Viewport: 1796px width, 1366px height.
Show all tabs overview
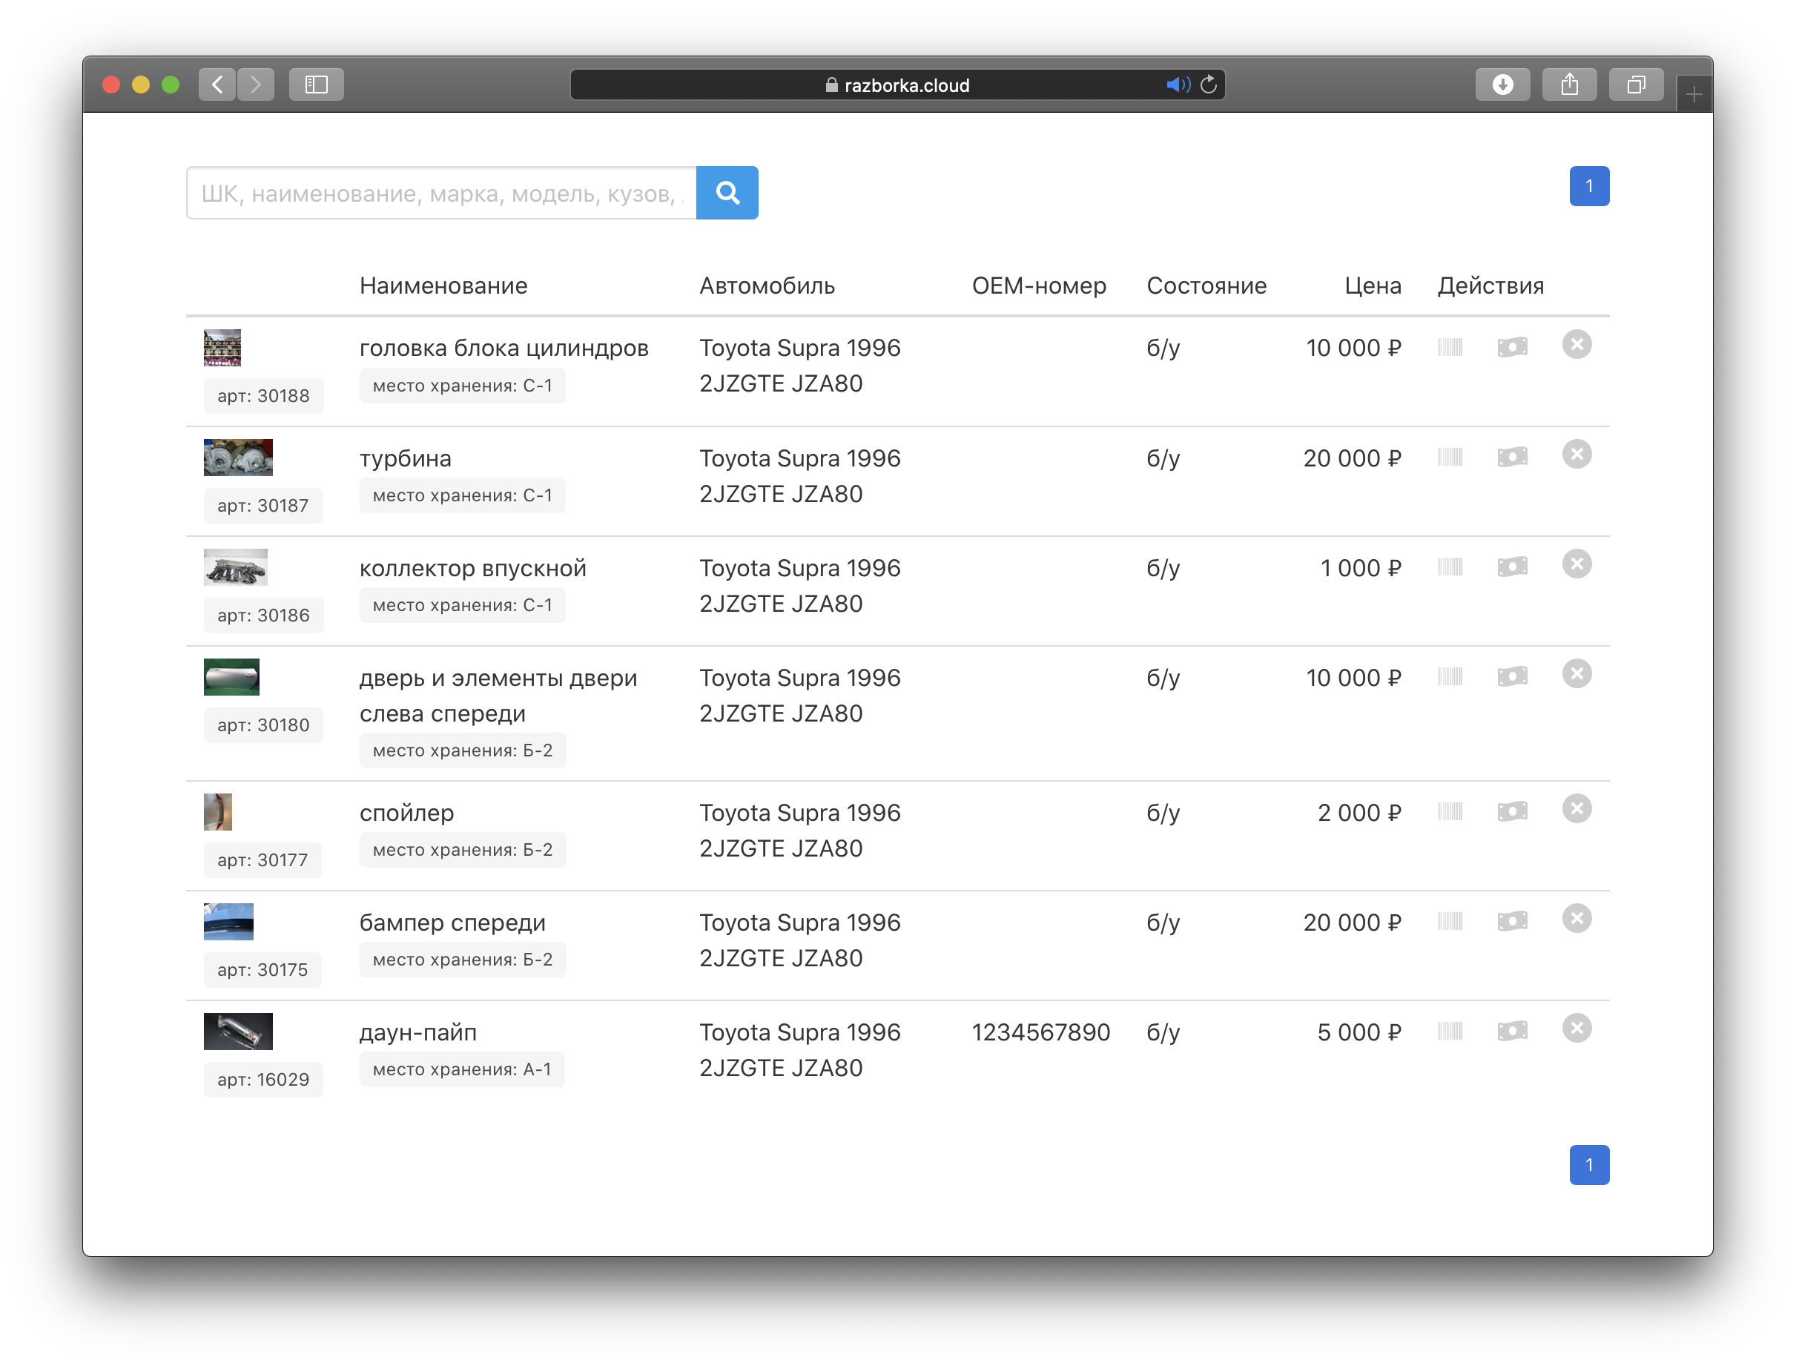click(1636, 85)
